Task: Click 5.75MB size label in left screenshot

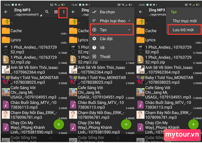Action: (x=63, y=53)
